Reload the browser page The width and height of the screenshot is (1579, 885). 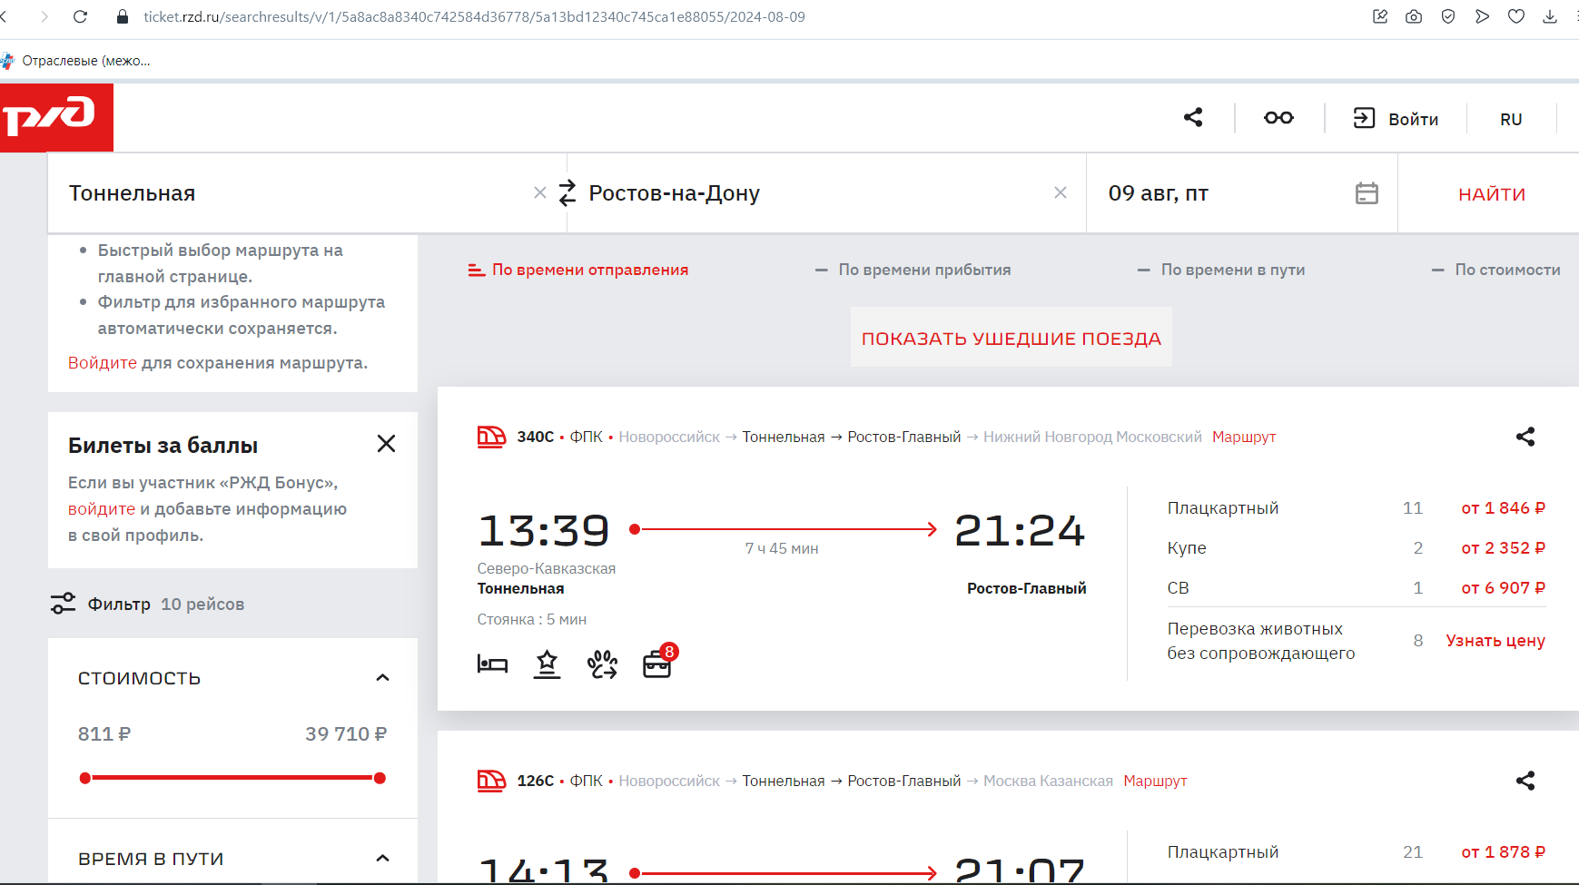point(80,16)
